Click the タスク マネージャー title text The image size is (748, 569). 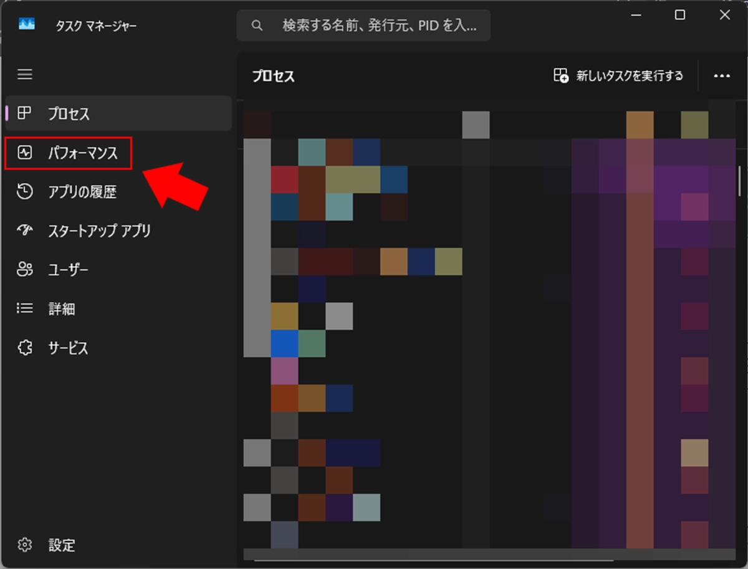(x=96, y=26)
